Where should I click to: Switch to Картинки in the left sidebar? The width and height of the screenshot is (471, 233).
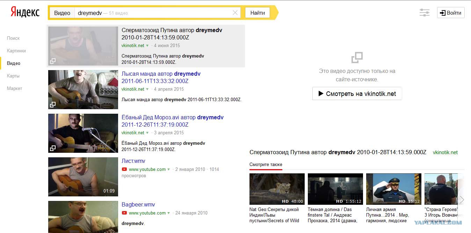[x=16, y=51]
